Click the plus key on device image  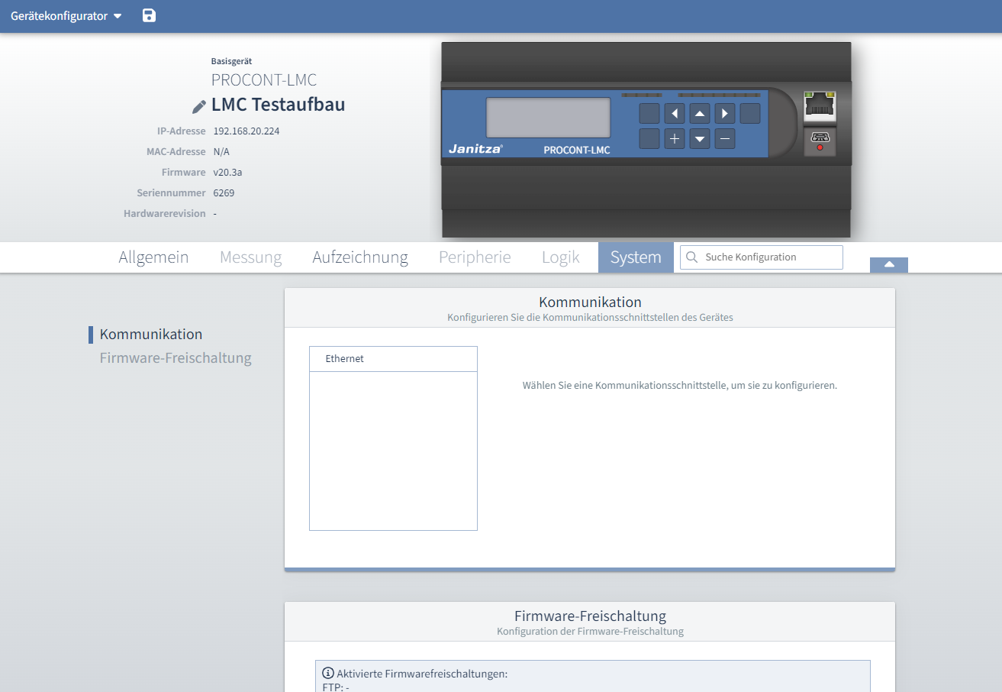pos(675,138)
